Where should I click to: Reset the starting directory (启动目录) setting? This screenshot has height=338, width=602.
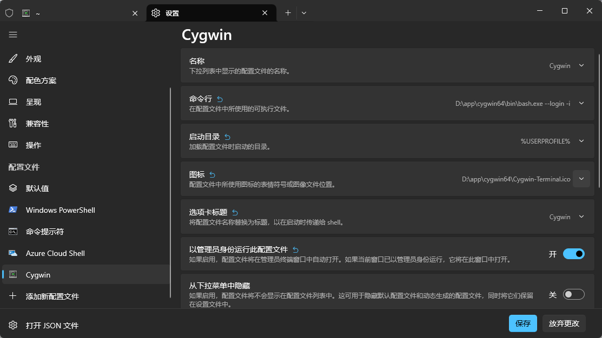pos(227,137)
